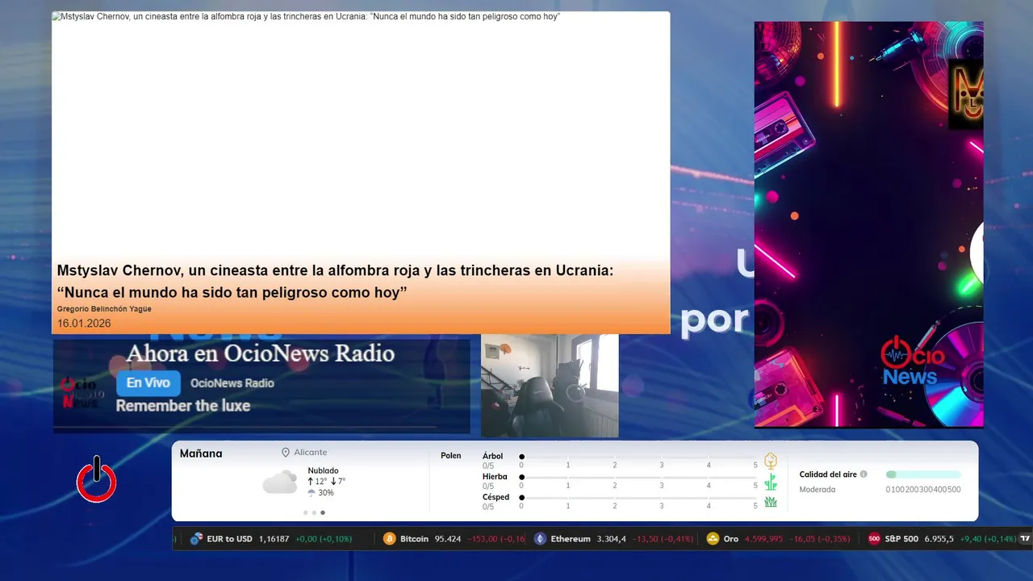Select the third weather carousel dot
The image size is (1033, 581).
(x=323, y=512)
